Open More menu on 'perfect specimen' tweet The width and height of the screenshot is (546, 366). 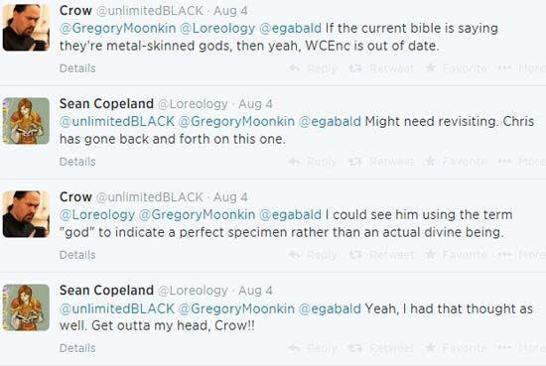(521, 255)
